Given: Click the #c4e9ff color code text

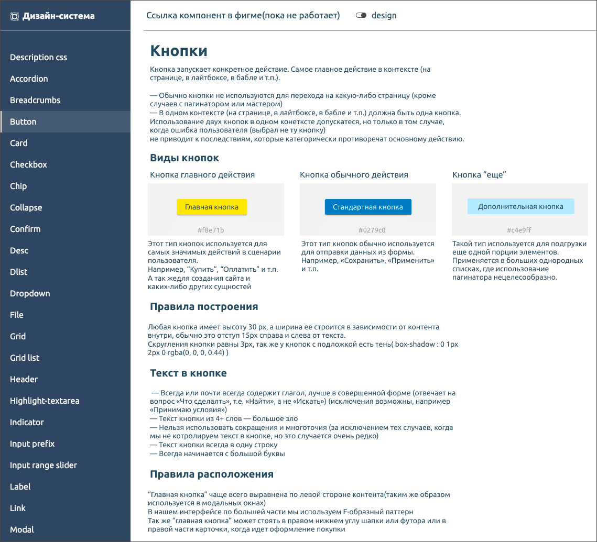Looking at the screenshot, I should [x=519, y=230].
